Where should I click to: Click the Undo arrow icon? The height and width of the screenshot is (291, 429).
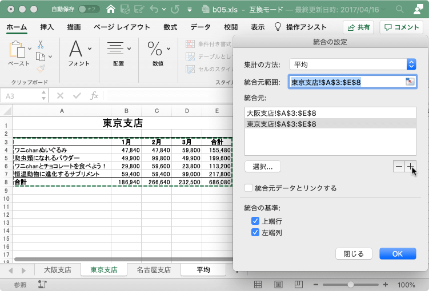pyautogui.click(x=154, y=9)
